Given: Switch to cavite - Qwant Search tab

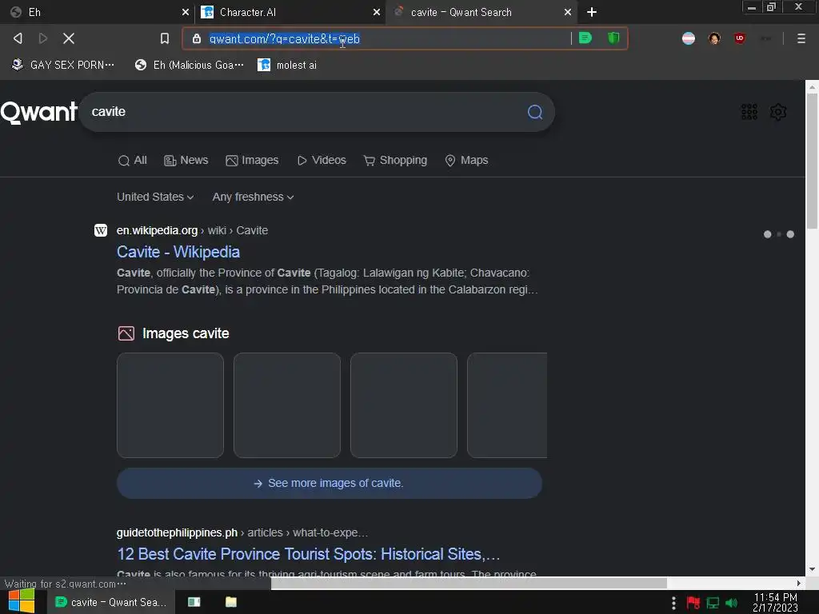Looking at the screenshot, I should click(x=481, y=12).
